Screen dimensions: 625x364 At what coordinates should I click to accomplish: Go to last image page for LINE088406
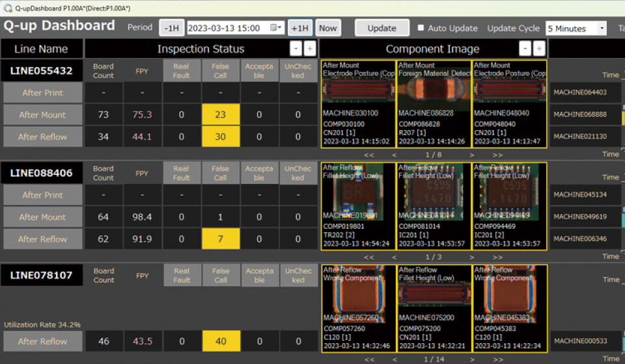[x=497, y=257]
